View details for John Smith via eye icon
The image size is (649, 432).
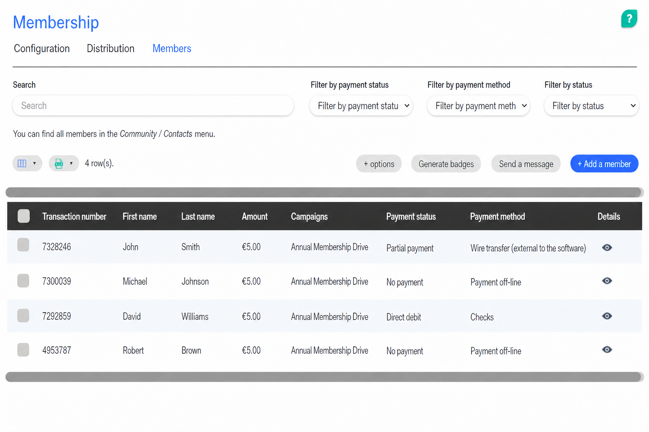(x=607, y=248)
